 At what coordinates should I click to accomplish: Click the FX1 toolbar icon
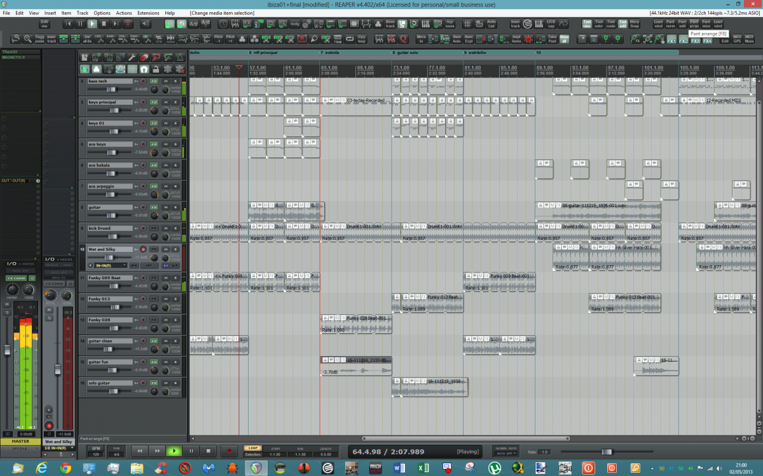(x=671, y=39)
